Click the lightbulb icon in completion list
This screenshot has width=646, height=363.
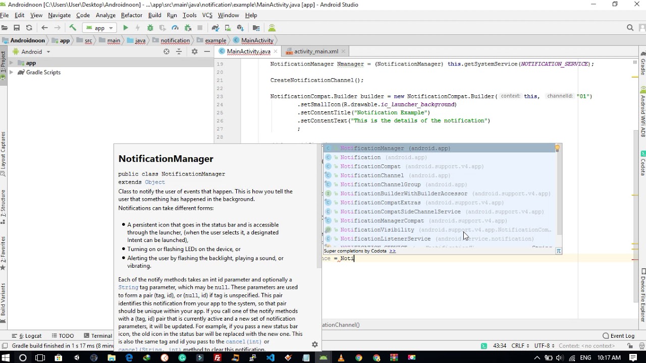click(557, 148)
